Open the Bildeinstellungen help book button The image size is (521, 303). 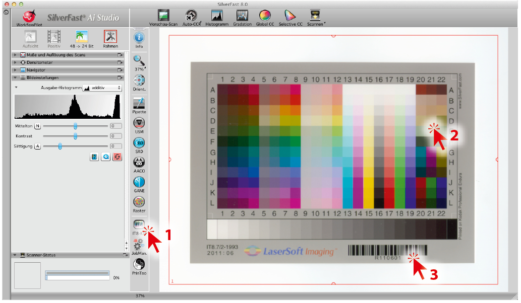coord(94,157)
